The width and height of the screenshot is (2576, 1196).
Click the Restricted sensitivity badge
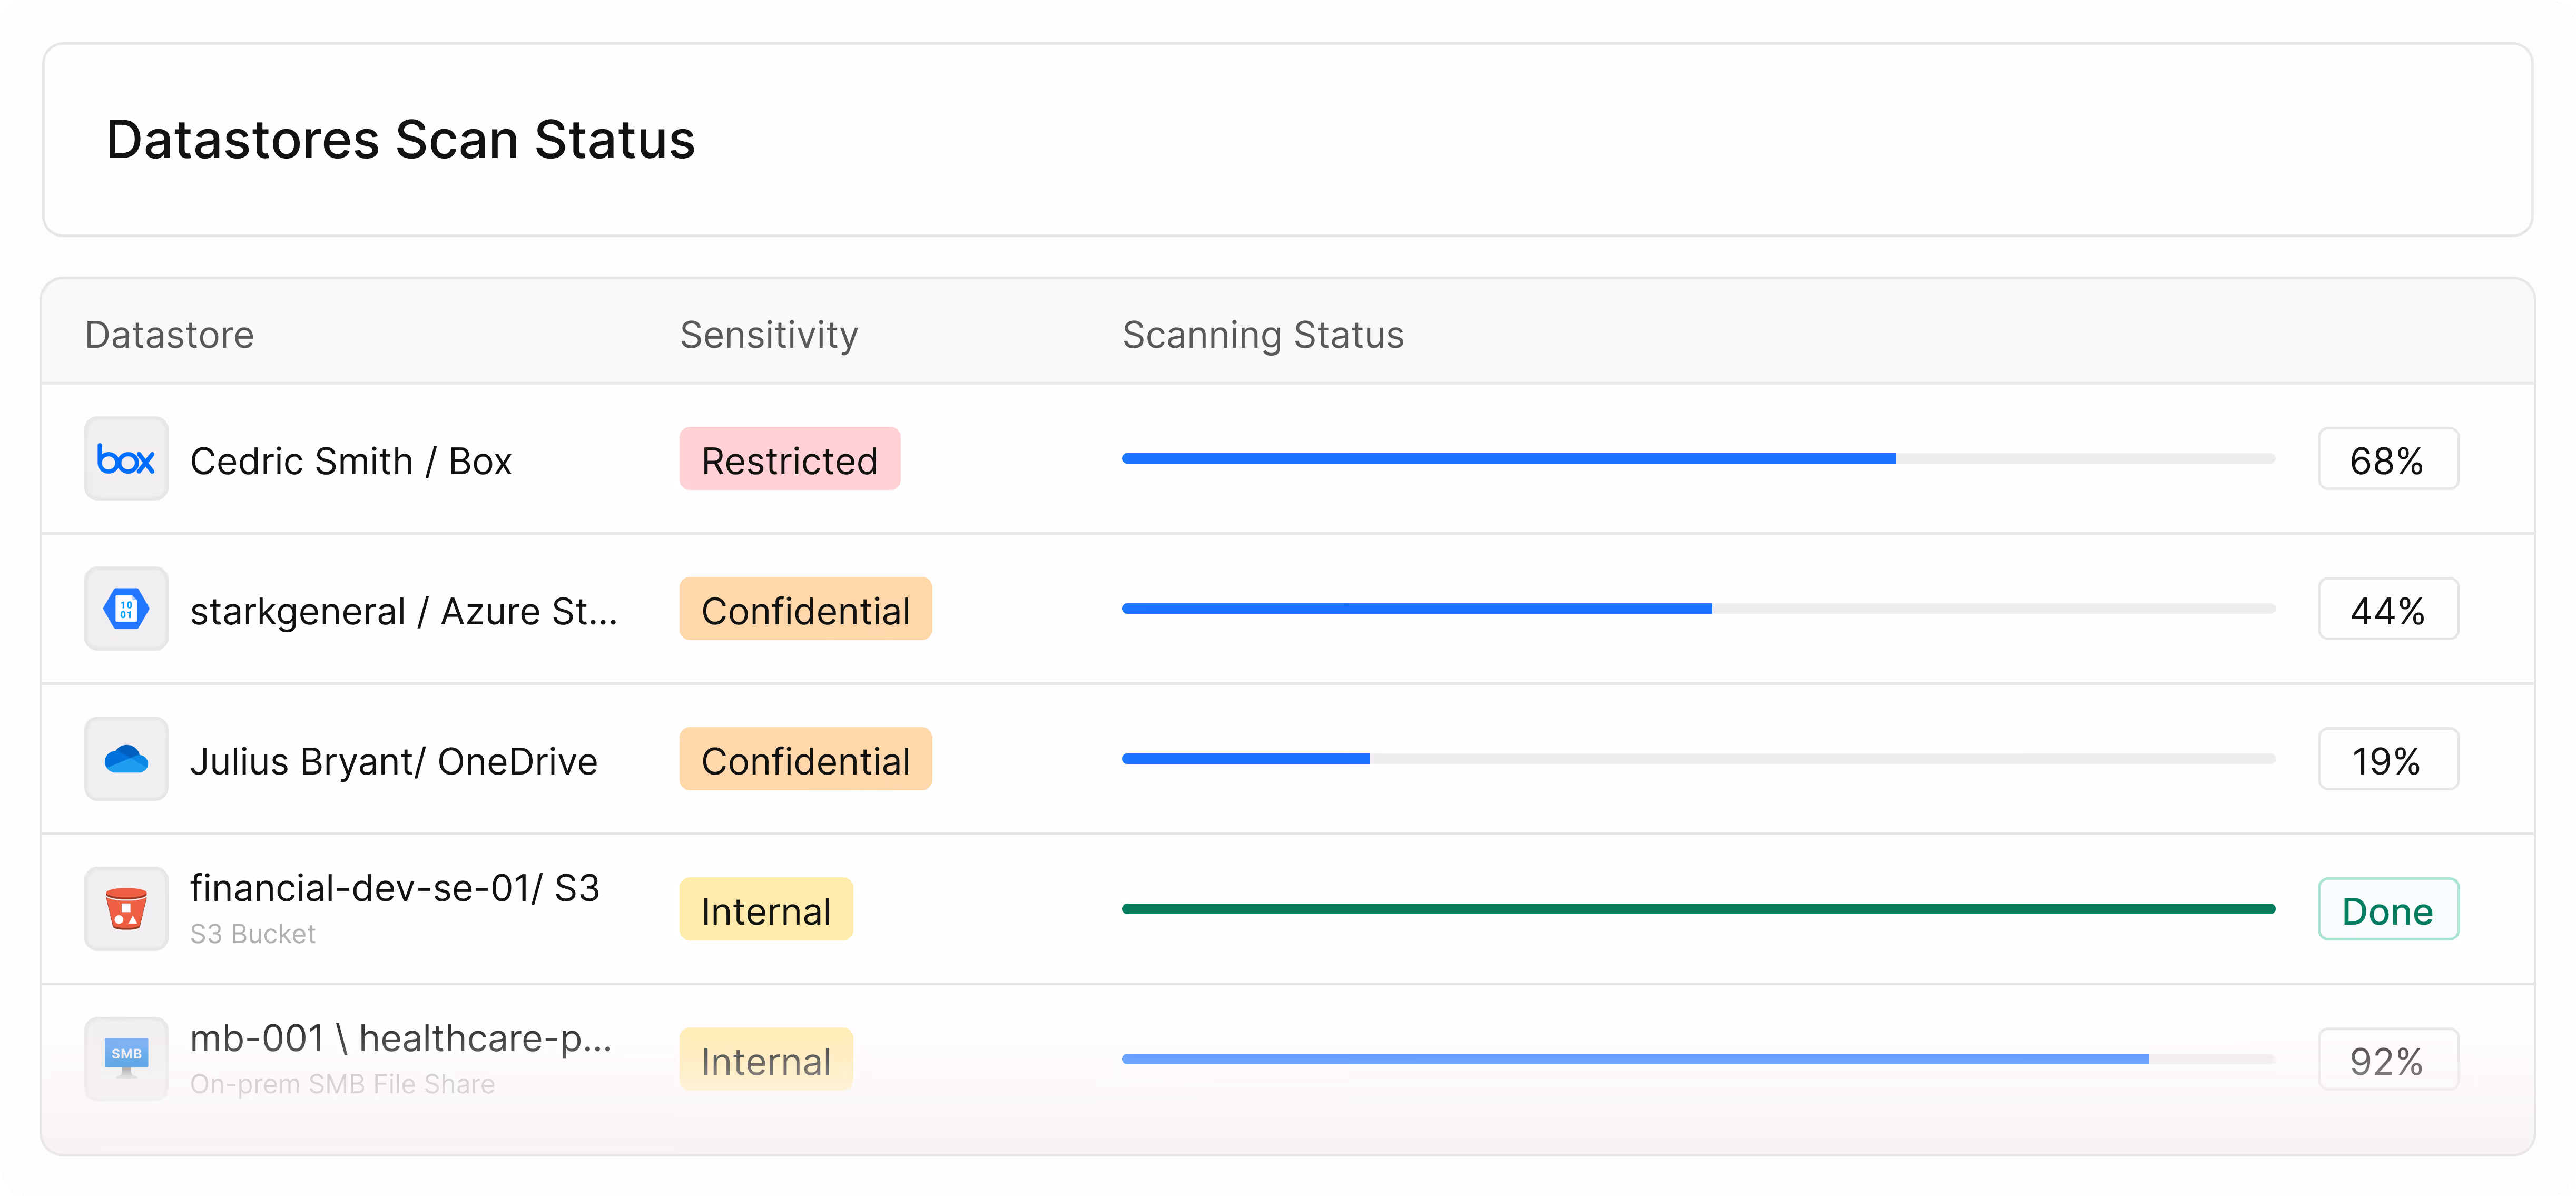pyautogui.click(x=789, y=460)
